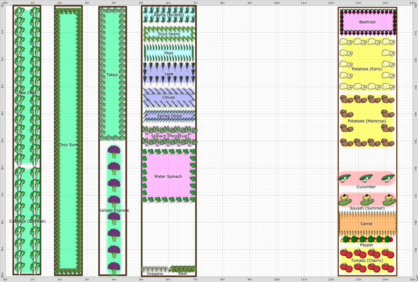The height and width of the screenshot is (282, 418).
Task: Select the Pak Choi label
Action: click(27, 93)
